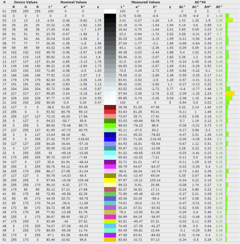Click the ΔE value 3.19 in row 19
The width and height of the screenshot is (240, 244).
219,93
